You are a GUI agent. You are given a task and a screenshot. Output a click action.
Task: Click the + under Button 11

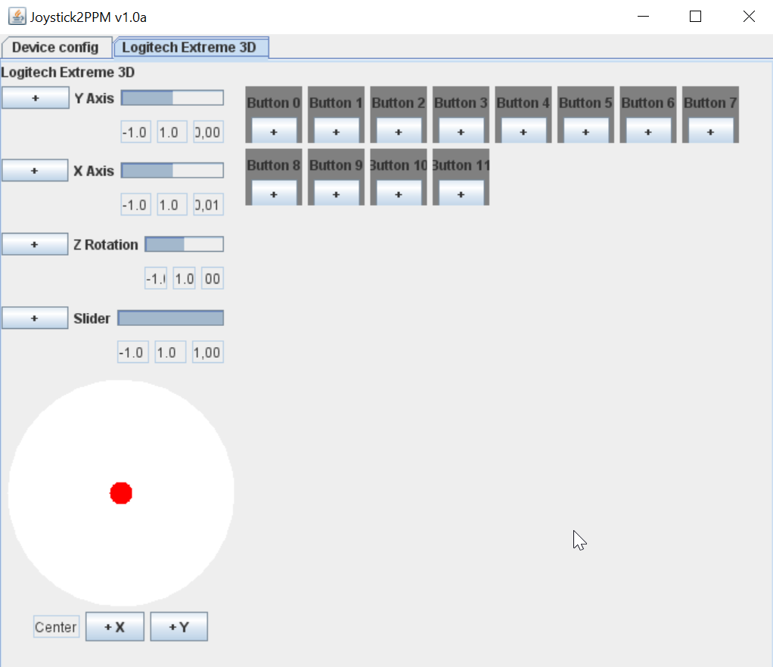(461, 194)
